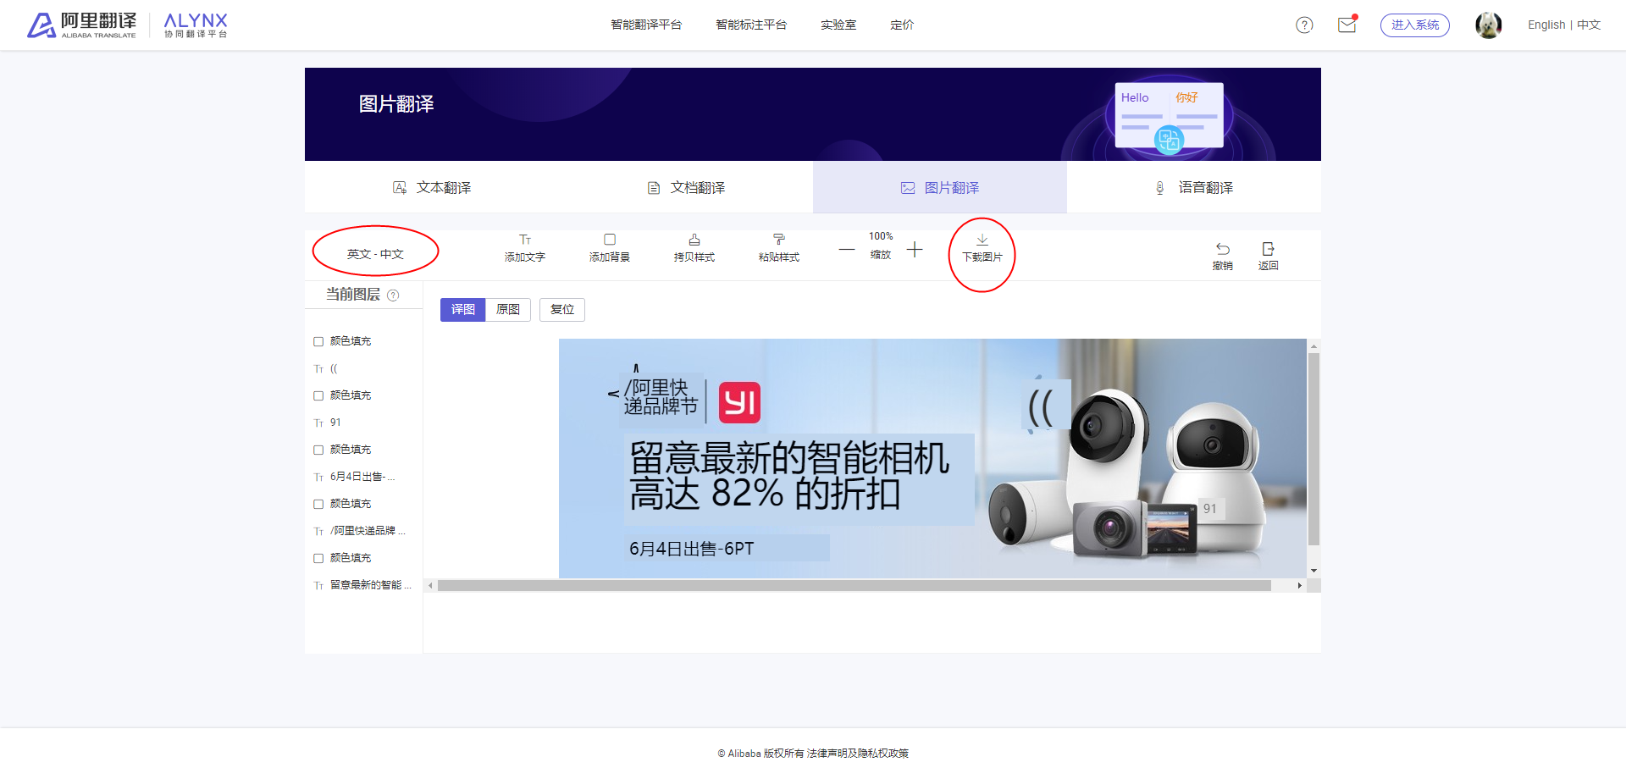Screen dimensions: 1626x779
Task: Switch language to English
Action: tap(1546, 25)
